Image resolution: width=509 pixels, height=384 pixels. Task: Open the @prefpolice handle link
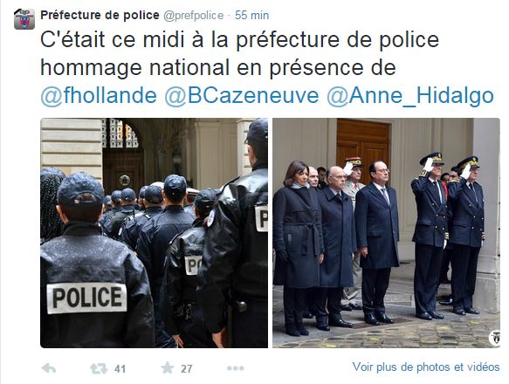coord(194,15)
